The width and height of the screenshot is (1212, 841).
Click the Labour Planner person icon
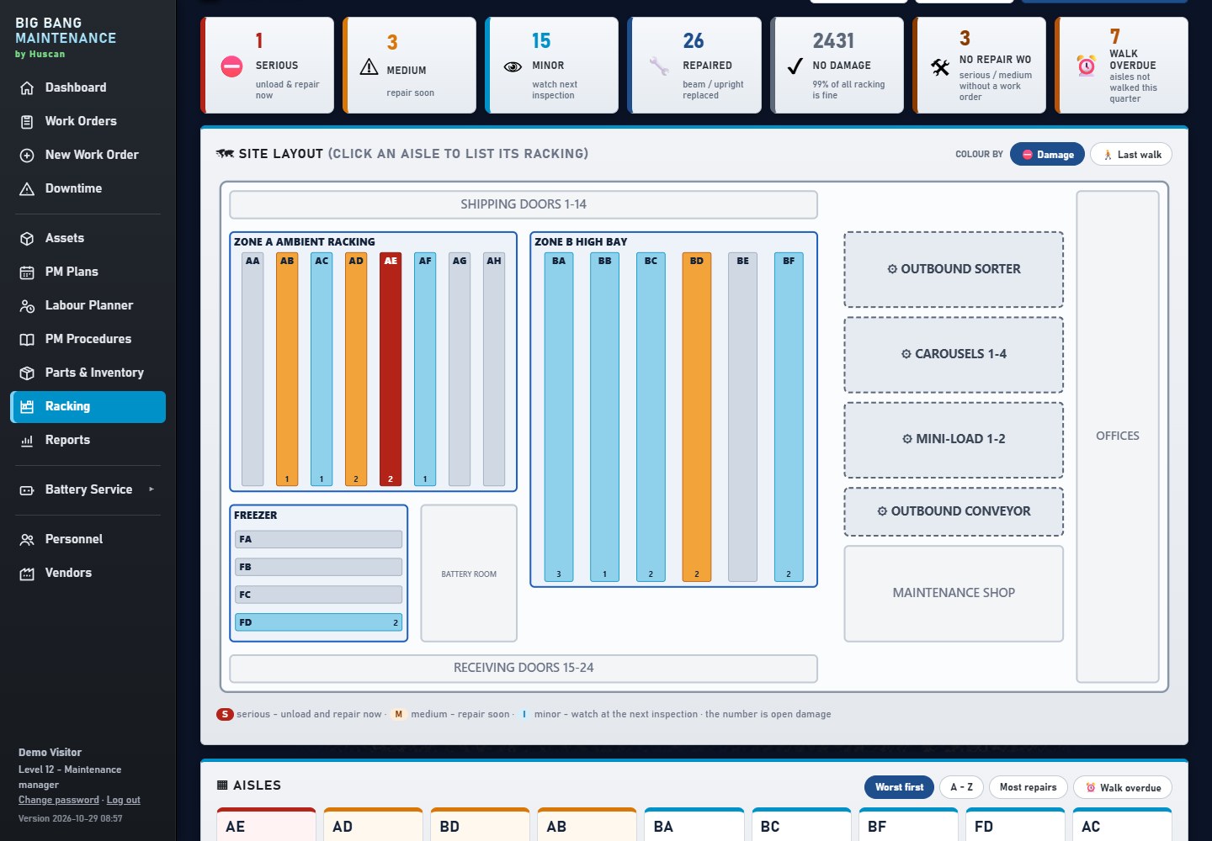[x=27, y=305]
